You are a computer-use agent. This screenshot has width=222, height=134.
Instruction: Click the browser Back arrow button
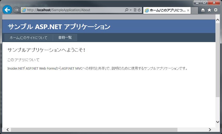[x=7, y=10]
